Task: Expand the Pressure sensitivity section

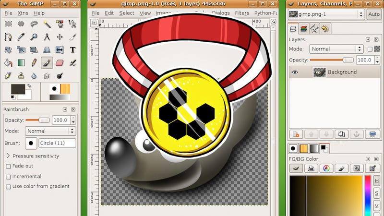Action: (8, 156)
